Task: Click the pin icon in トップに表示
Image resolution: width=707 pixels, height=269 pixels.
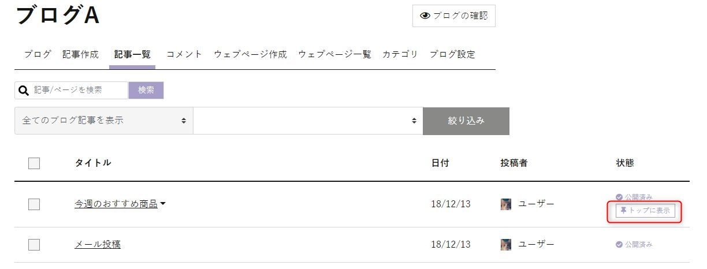Action: point(623,211)
